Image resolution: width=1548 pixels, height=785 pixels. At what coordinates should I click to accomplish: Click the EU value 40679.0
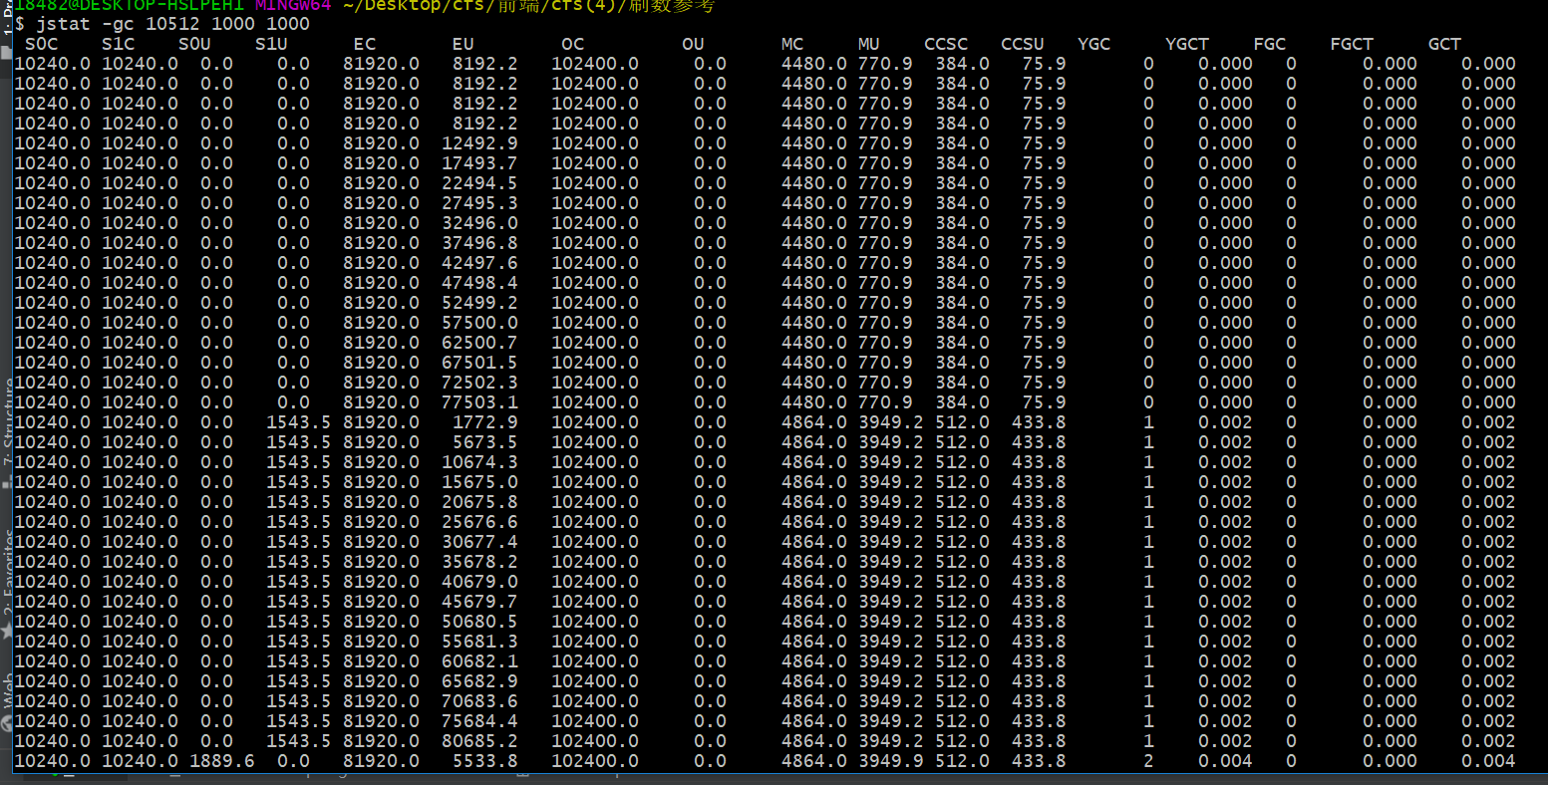(480, 582)
